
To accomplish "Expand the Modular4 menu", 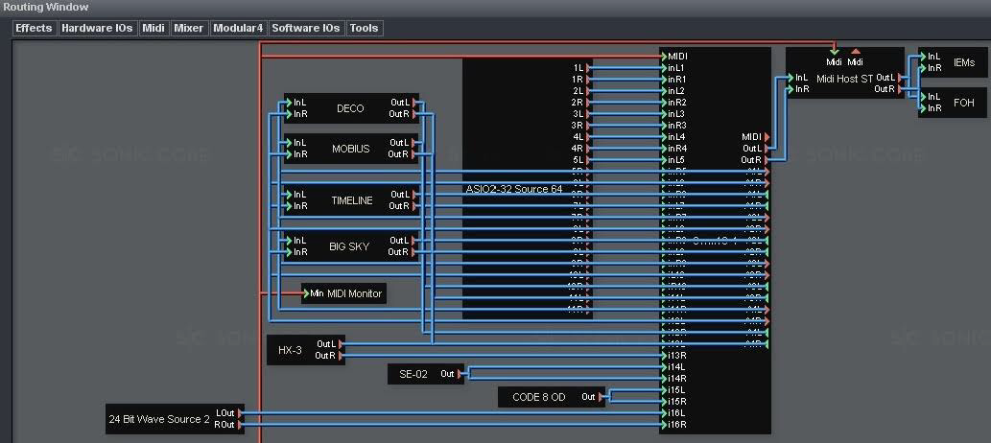I will click(x=237, y=29).
